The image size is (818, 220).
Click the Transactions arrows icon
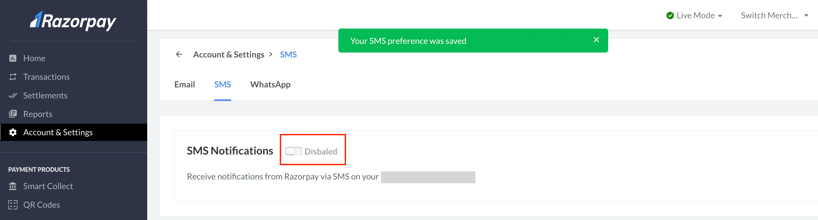(x=13, y=77)
